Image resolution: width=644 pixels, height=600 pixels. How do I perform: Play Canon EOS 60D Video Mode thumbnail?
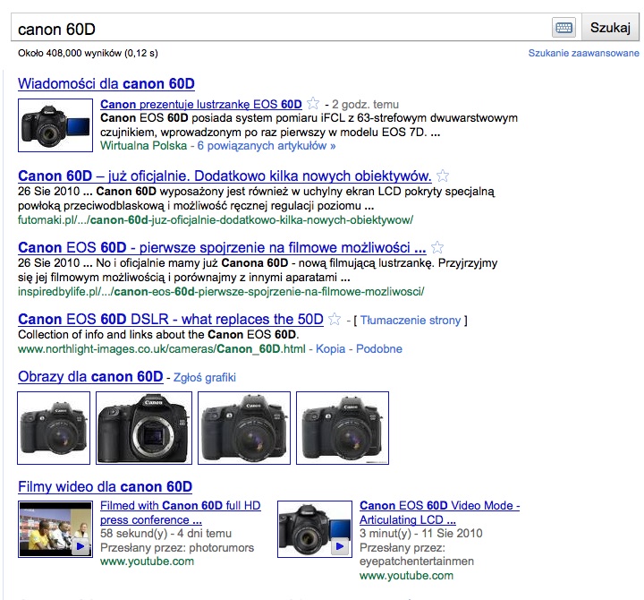click(315, 529)
